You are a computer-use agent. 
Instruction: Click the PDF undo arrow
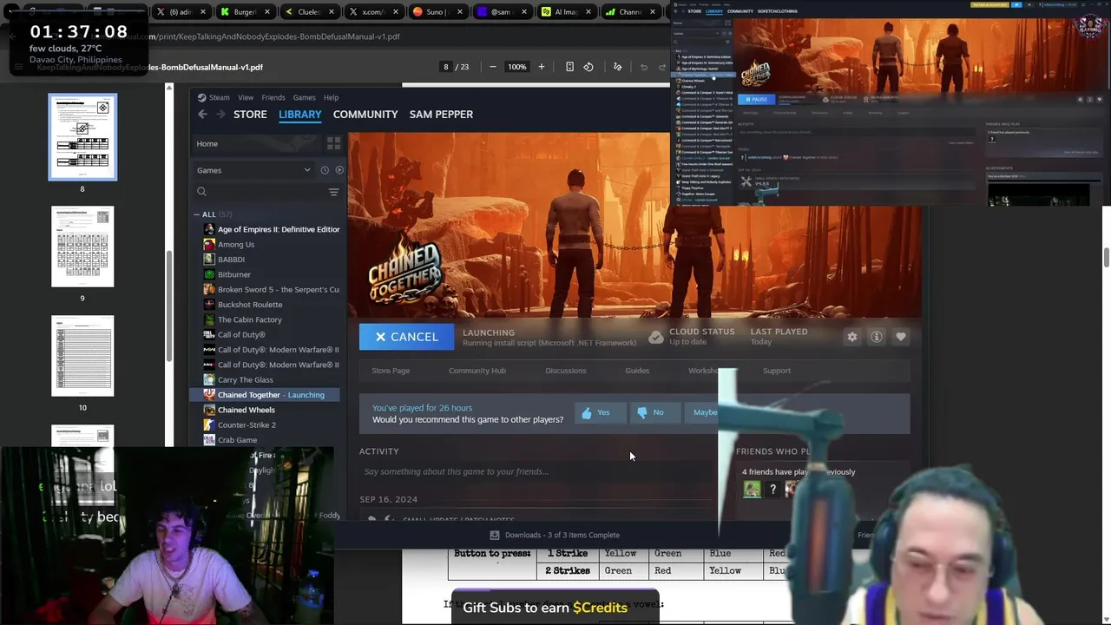click(644, 67)
